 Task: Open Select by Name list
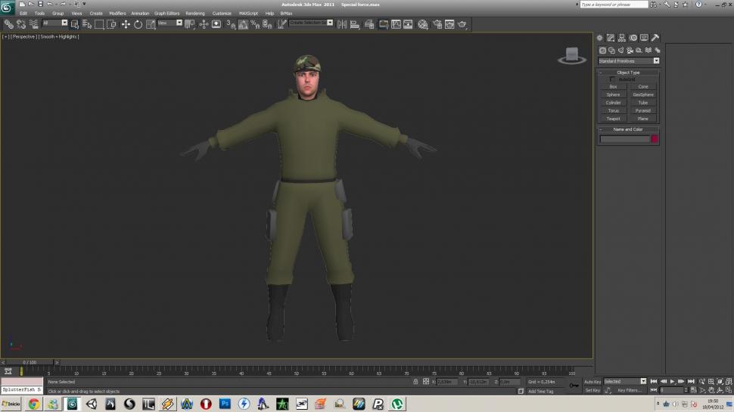87,24
